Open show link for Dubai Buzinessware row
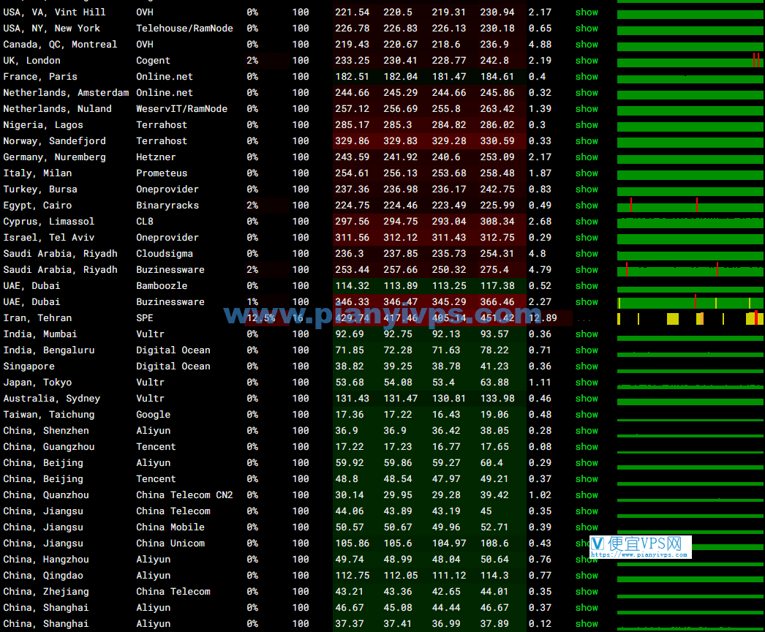 [587, 302]
